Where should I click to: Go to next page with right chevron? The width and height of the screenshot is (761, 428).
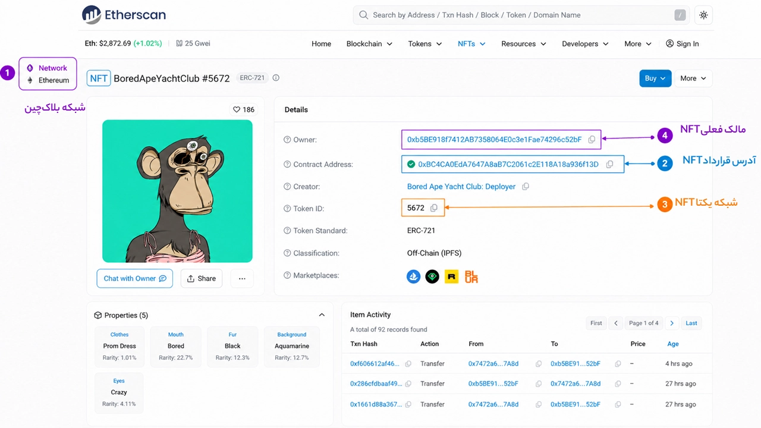click(x=672, y=323)
